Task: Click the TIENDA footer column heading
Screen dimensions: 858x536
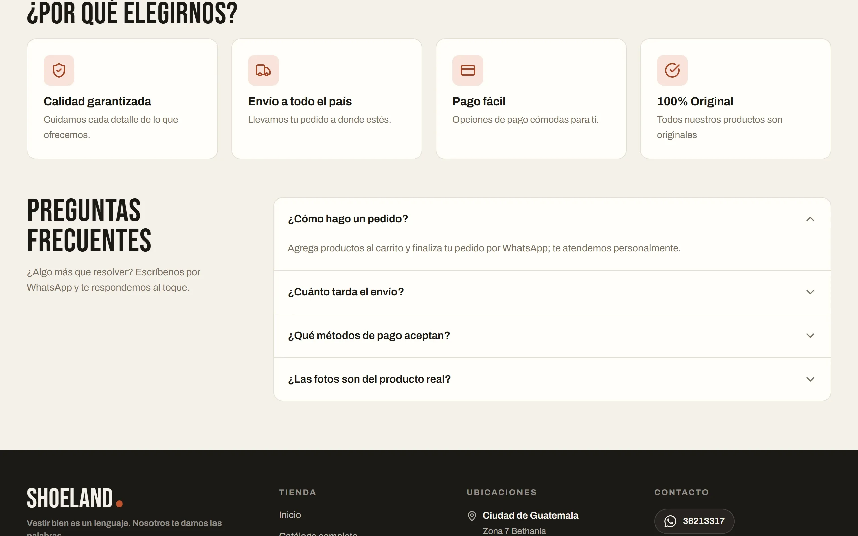Action: [297, 492]
